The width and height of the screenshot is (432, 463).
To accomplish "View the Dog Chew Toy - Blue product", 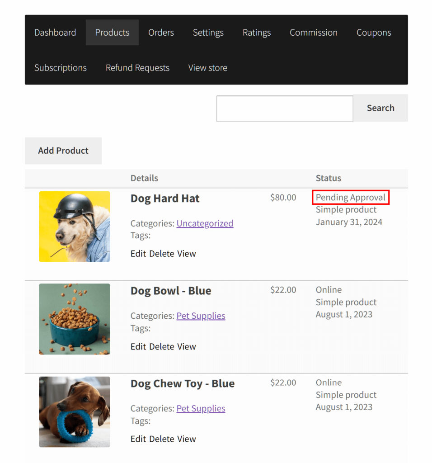I will 187,439.
